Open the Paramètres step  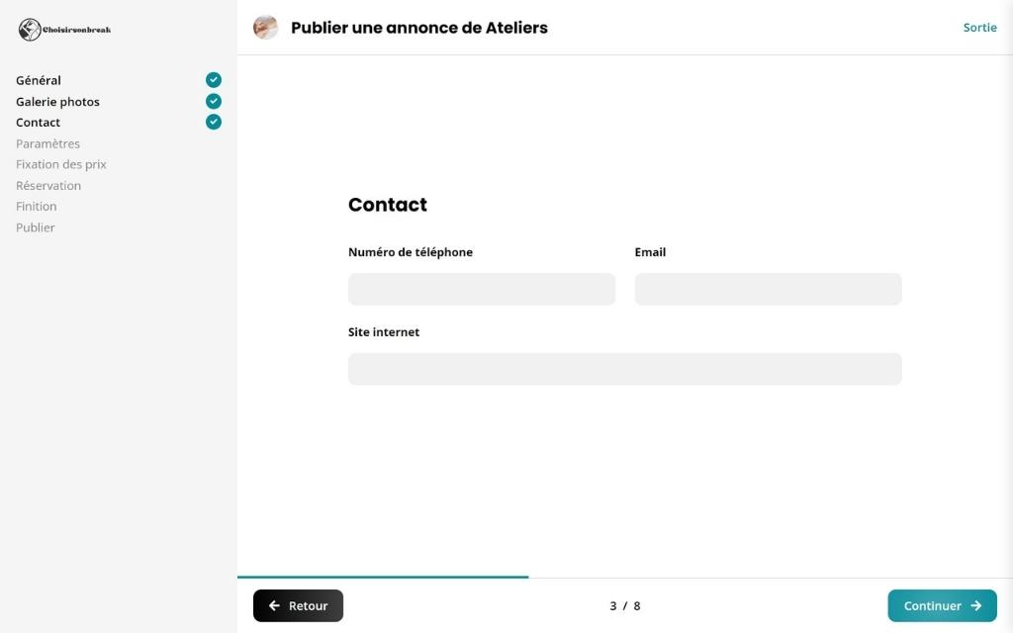(x=47, y=143)
